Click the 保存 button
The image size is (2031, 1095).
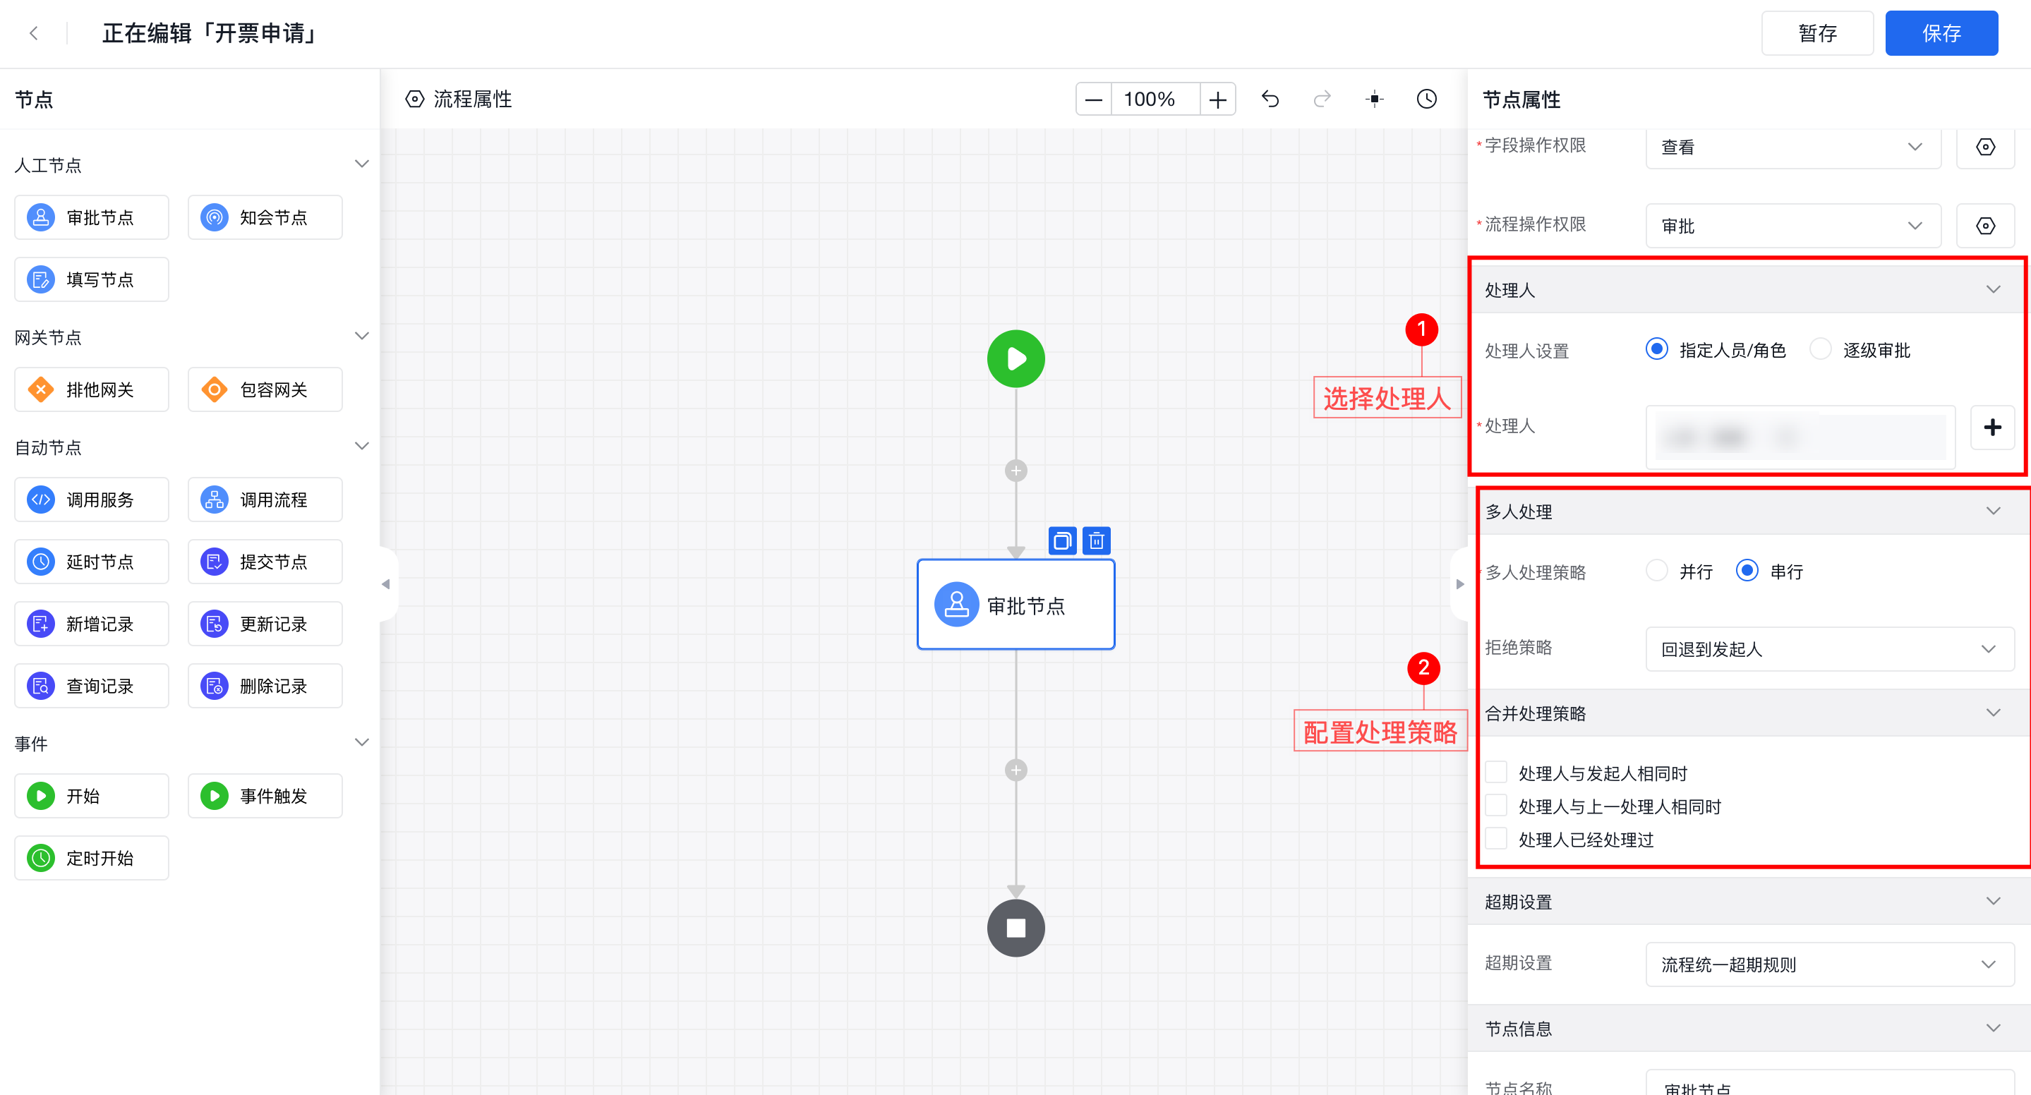pyautogui.click(x=1941, y=33)
